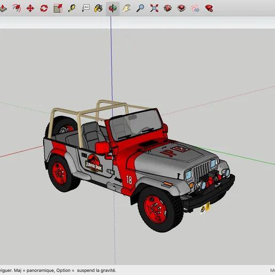This screenshot has height=275, width=275.
Task: Select the Push/Pull tool
Action: [3, 9]
